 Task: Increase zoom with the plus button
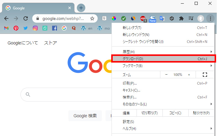pyautogui.click(x=189, y=75)
